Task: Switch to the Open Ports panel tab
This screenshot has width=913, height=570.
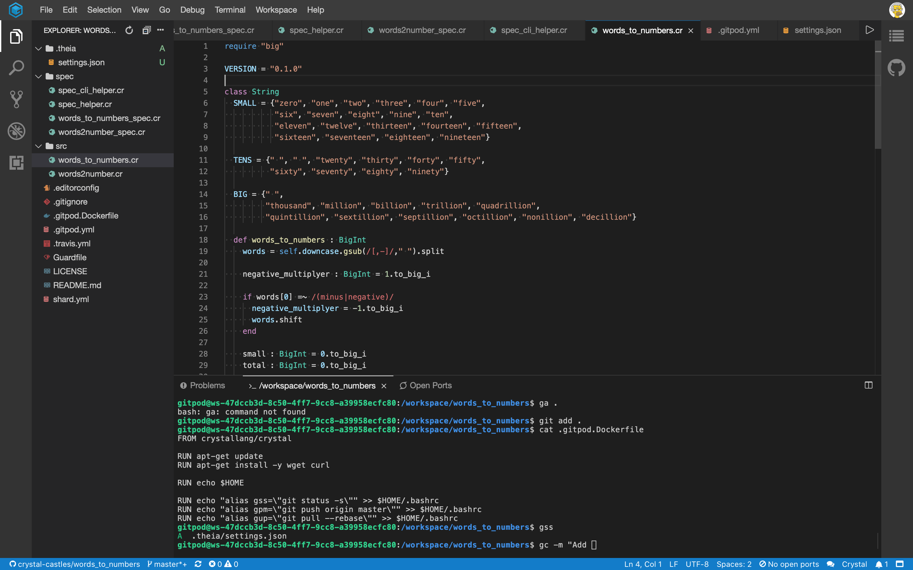Action: coord(425,385)
